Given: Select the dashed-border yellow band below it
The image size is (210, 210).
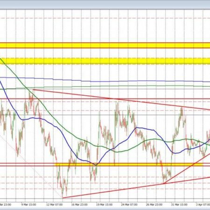Looking at the screenshot, I should [105, 61].
